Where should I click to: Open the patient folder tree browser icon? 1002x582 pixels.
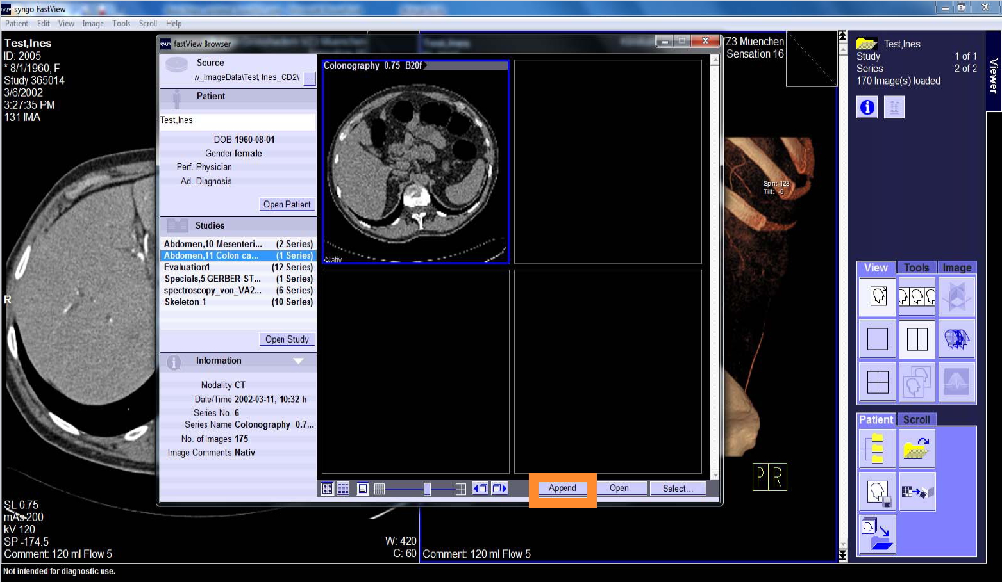click(x=878, y=448)
